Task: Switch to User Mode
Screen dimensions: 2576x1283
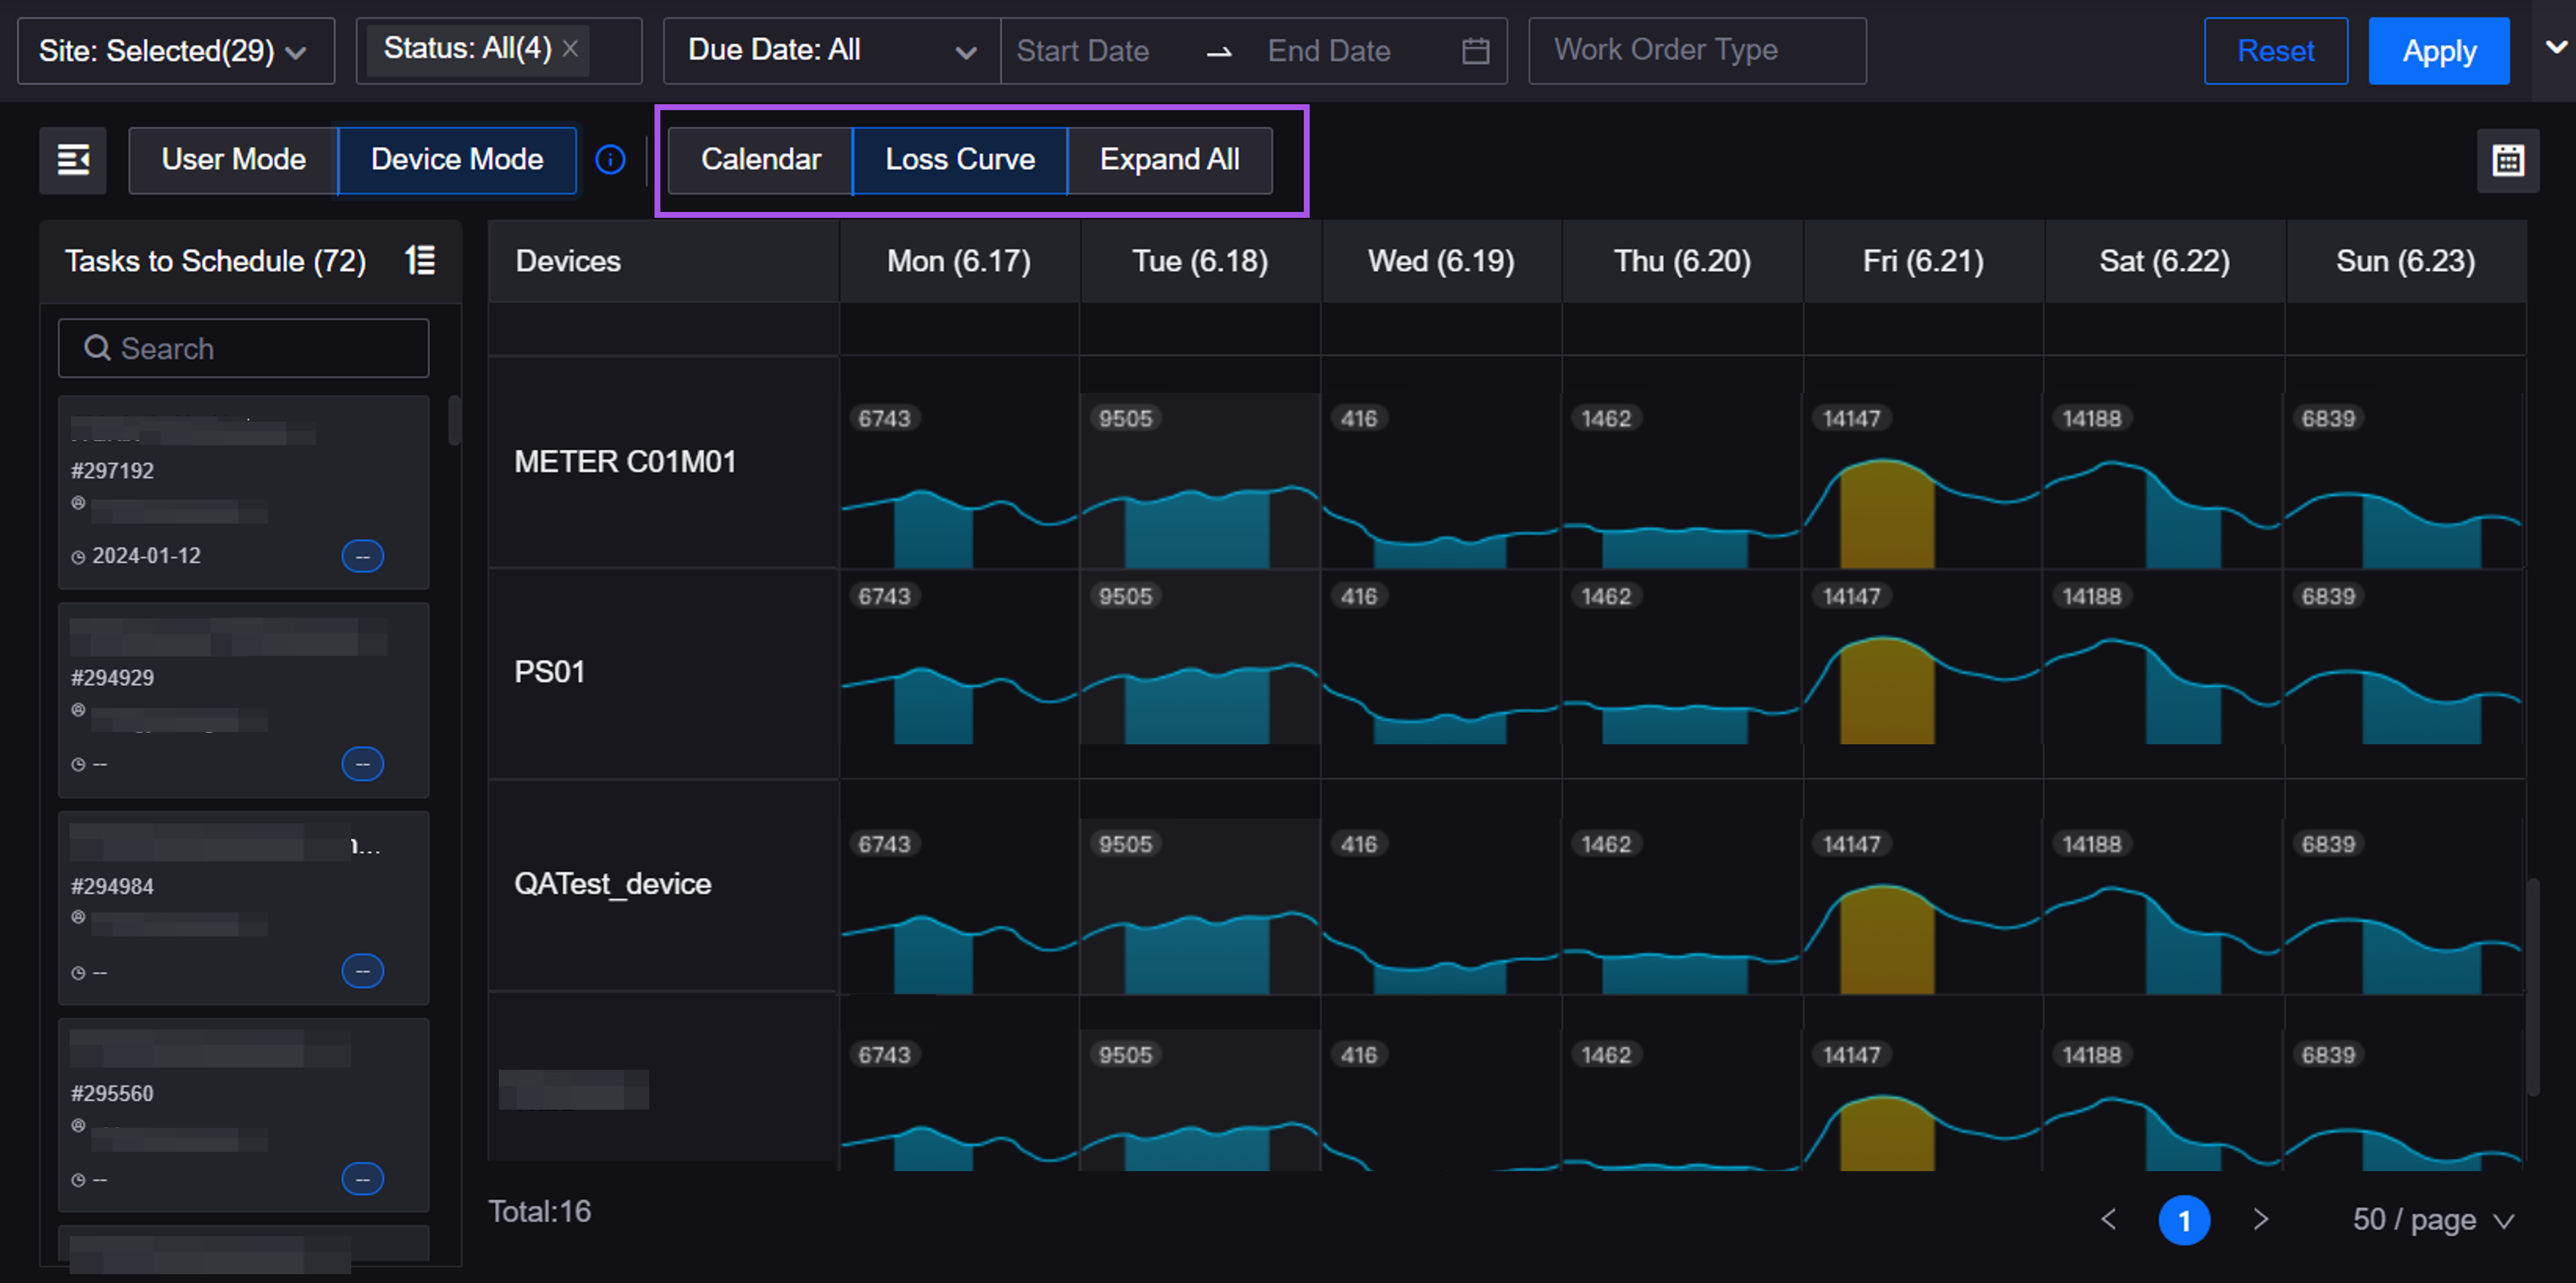Action: (233, 160)
